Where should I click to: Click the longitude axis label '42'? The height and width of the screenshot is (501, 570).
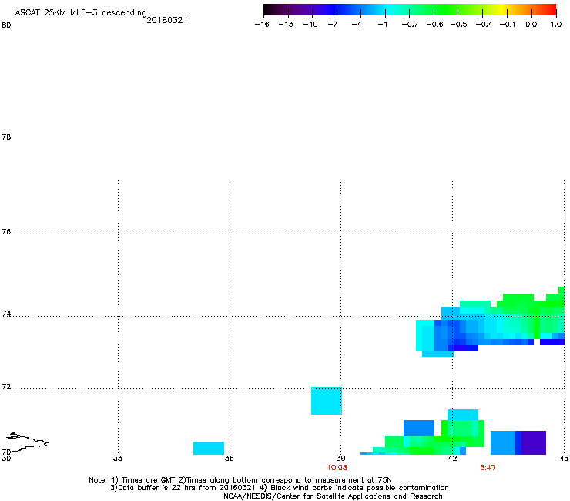(452, 459)
